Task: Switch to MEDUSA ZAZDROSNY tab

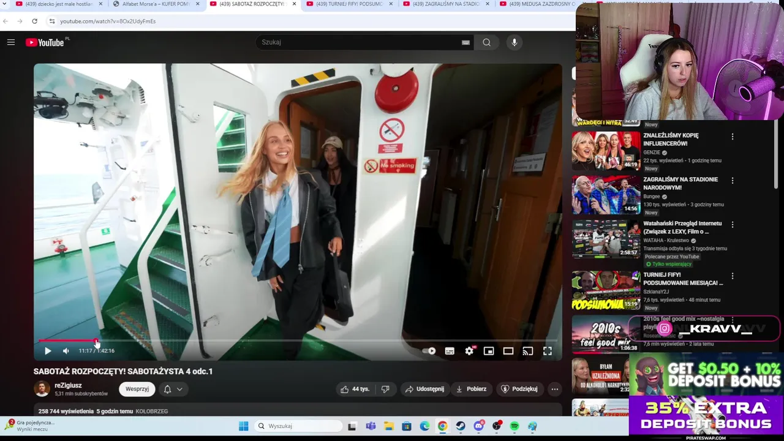Action: [x=537, y=4]
